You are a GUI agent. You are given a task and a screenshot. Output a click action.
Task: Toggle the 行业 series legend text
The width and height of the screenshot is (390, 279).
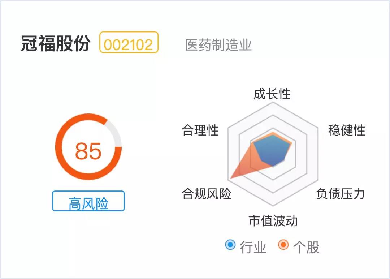tap(253, 248)
